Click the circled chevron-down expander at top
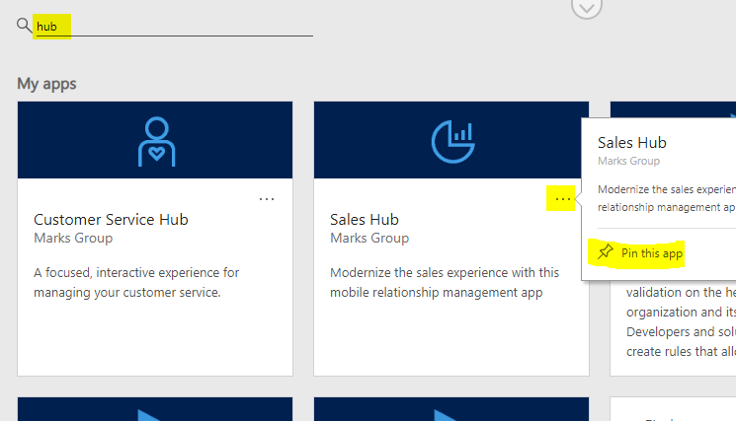This screenshot has width=736, height=421. 586,8
